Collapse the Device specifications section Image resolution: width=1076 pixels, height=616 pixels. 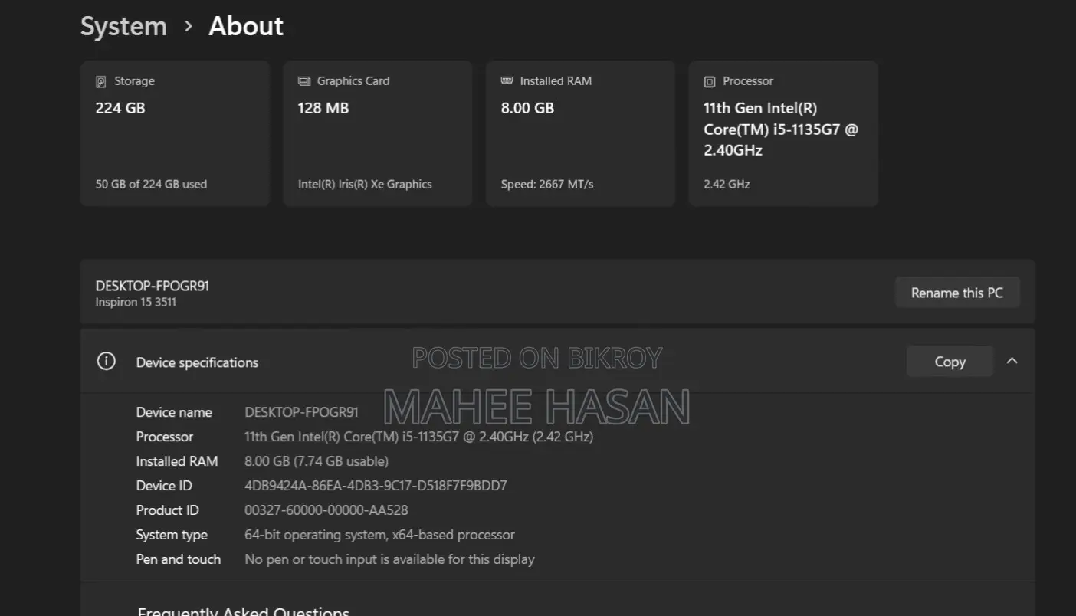click(x=1012, y=361)
